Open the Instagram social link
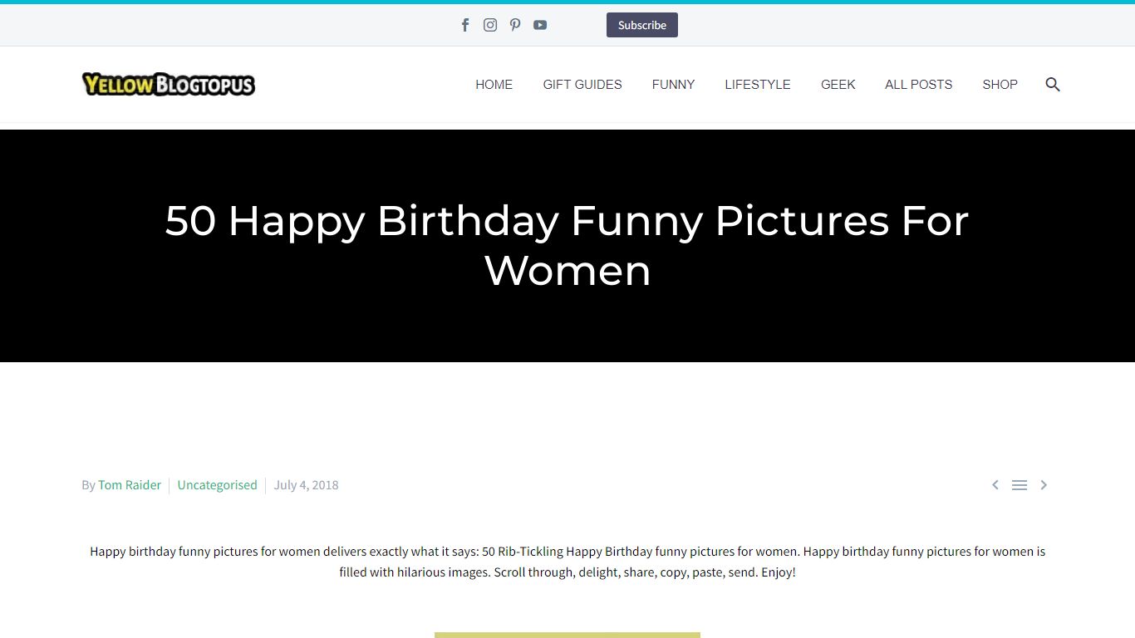The image size is (1135, 638). point(490,25)
